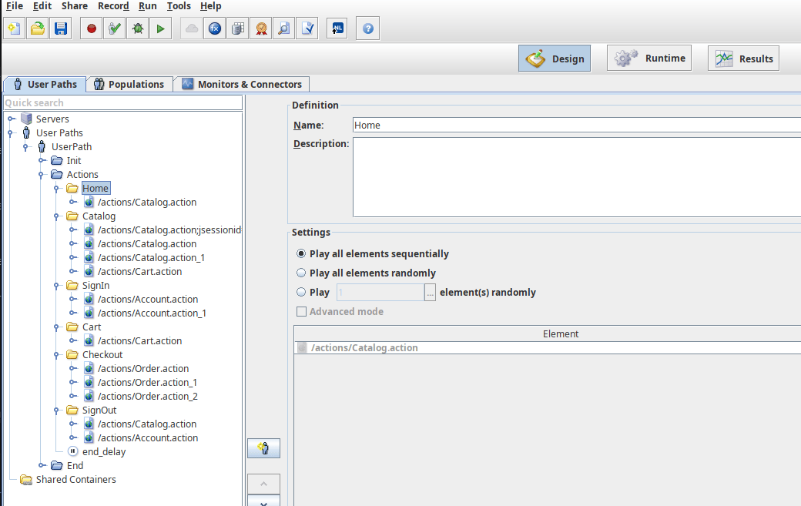Click the /actions/Order.action_2 request icon
This screenshot has width=801, height=506.
[x=89, y=396]
